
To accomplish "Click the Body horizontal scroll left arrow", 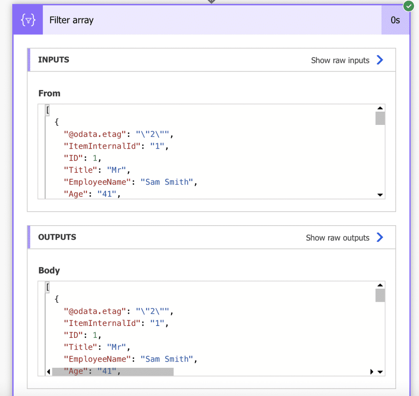I will 49,372.
